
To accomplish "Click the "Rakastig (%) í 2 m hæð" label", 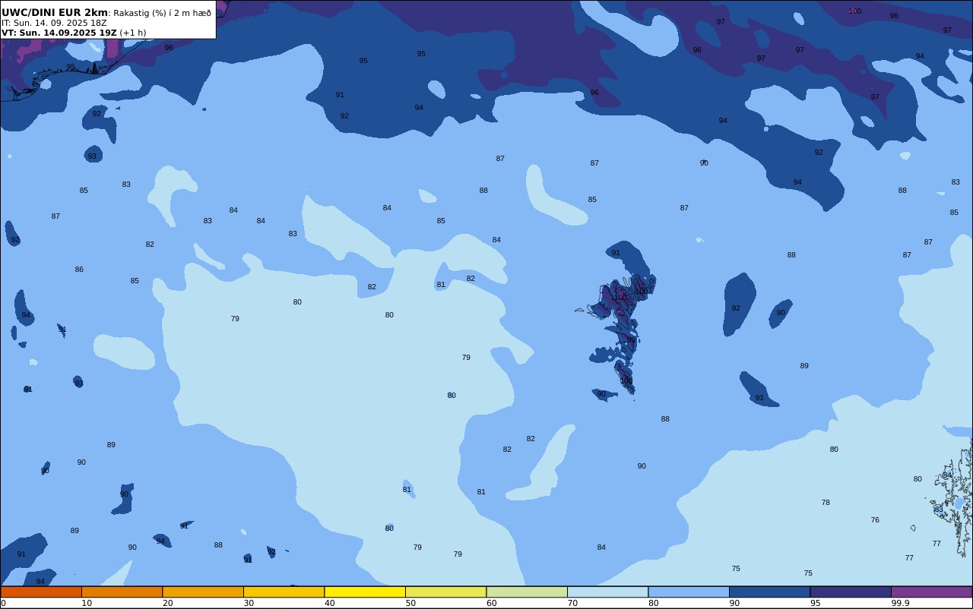I will tap(163, 13).
